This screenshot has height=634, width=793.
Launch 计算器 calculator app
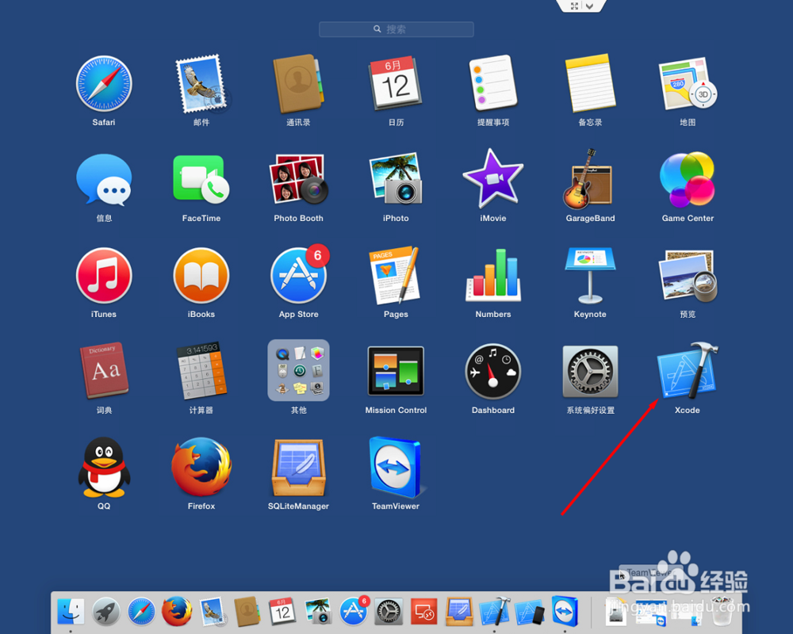[201, 372]
